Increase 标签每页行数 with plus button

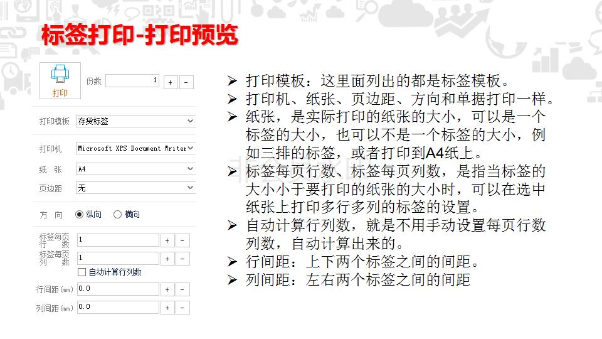click(x=167, y=240)
